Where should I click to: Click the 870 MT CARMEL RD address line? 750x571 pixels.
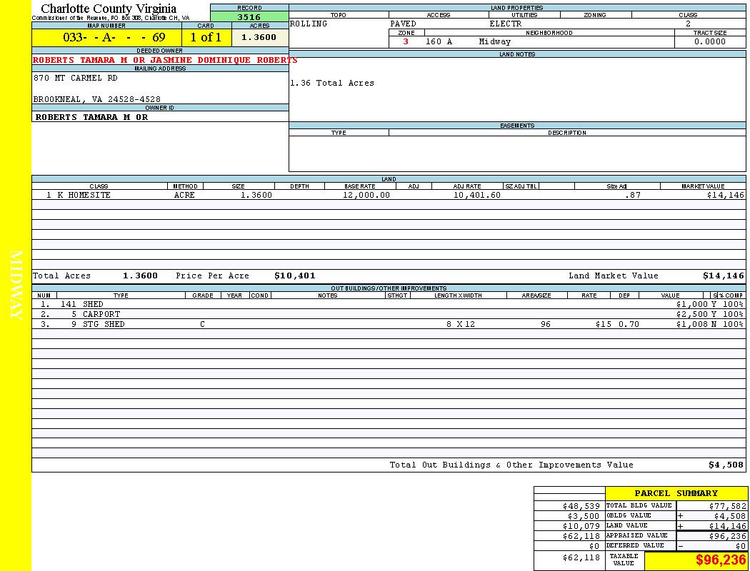tap(76, 79)
